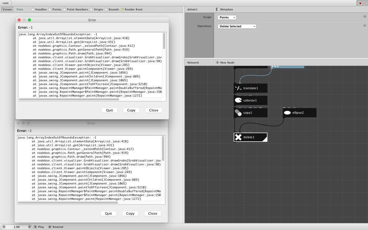Click the Rewind icon
Image resolution: width=368 pixels, height=230 pixels.
[x=50, y=227]
